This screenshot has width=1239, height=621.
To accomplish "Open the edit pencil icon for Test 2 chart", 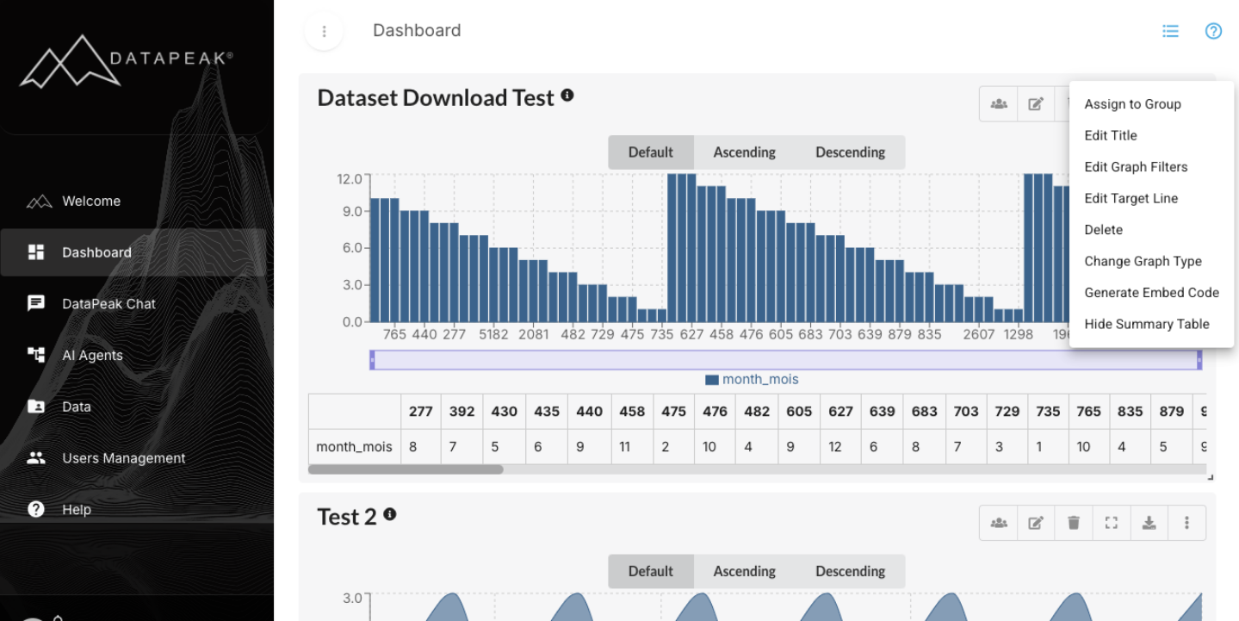I will tap(1035, 522).
